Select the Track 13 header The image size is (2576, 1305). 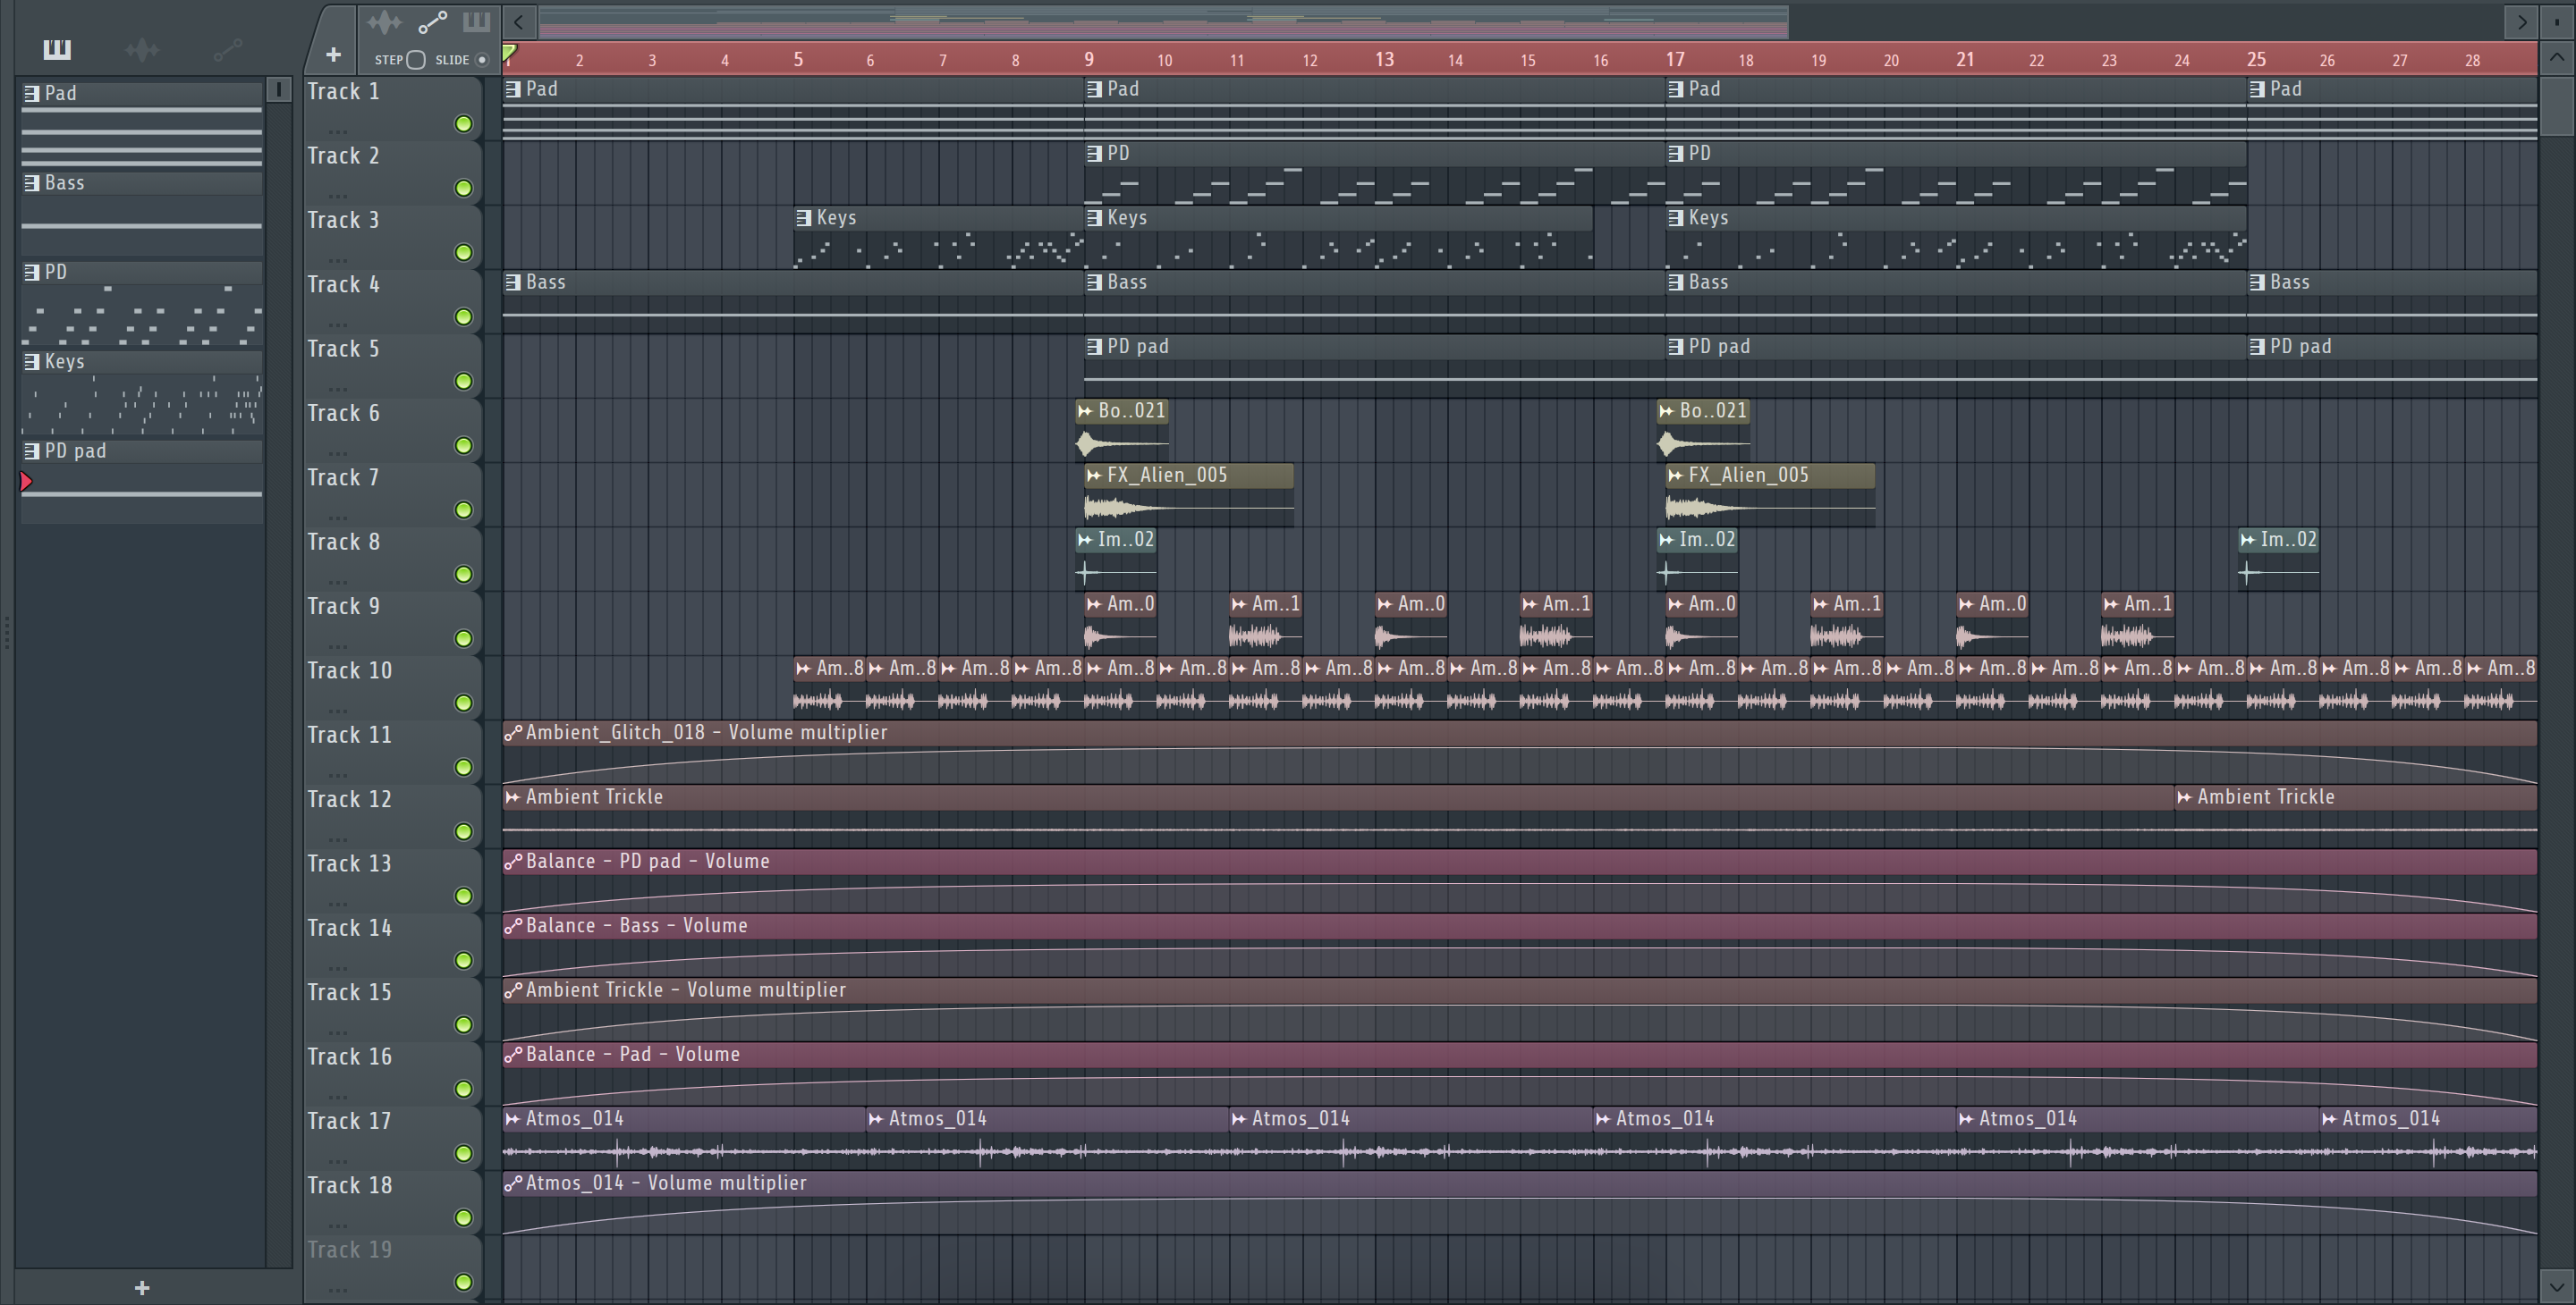point(393,880)
